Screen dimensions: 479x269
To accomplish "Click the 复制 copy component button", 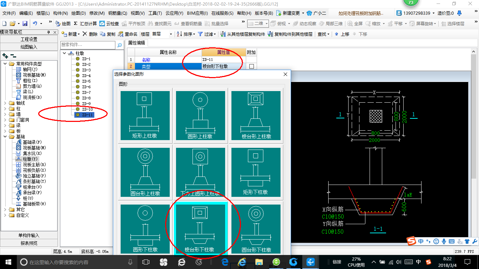I will tap(108, 34).
